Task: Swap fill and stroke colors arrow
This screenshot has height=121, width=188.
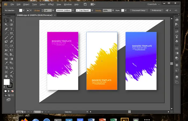Action: tap(12, 80)
